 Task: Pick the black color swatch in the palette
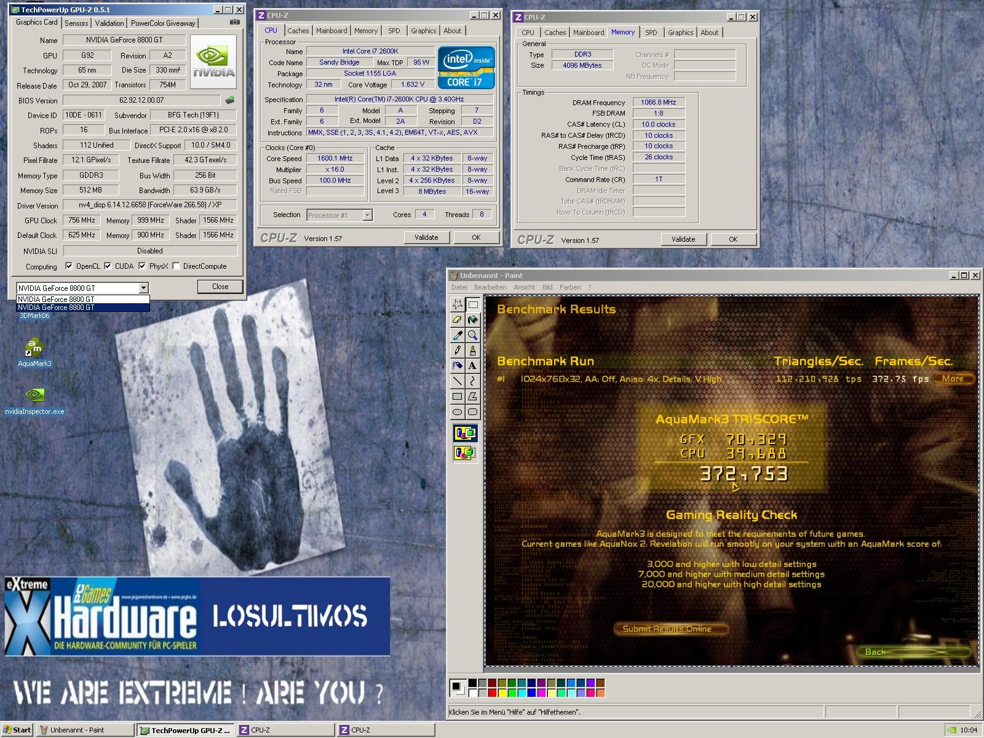(472, 683)
